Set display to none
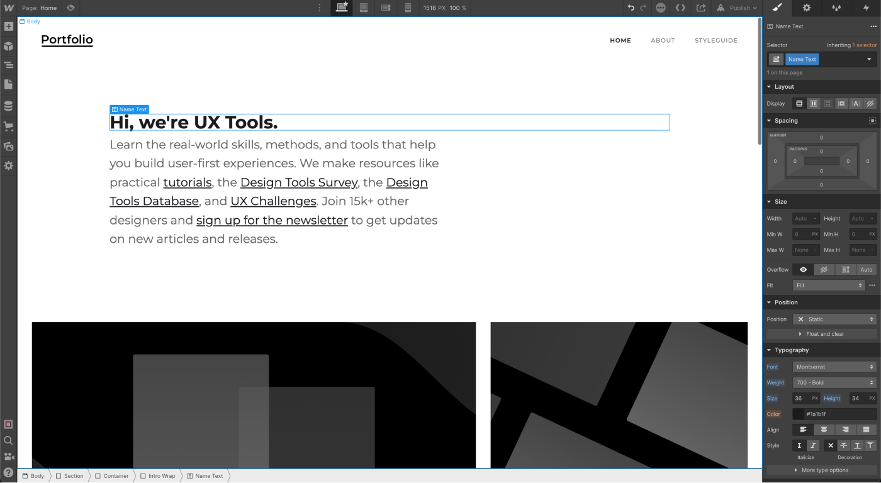Viewport: 881px width, 483px height. pyautogui.click(x=870, y=103)
